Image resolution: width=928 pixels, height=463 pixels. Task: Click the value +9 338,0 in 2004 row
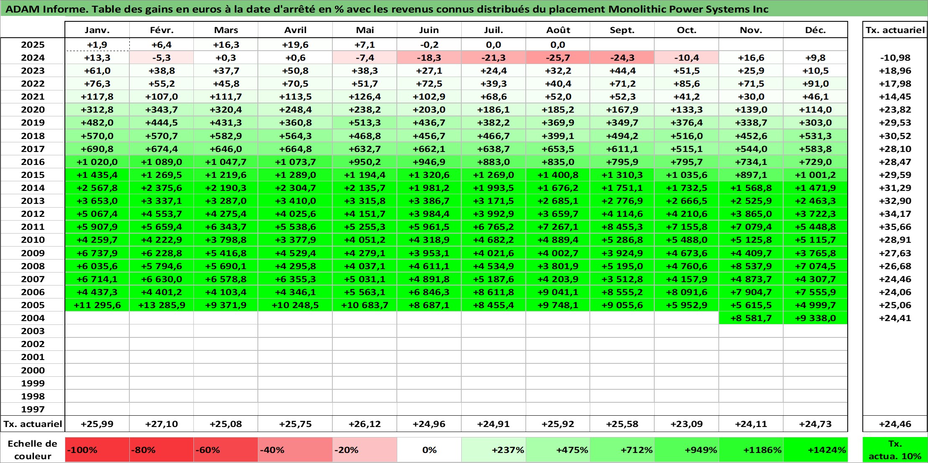[815, 318]
